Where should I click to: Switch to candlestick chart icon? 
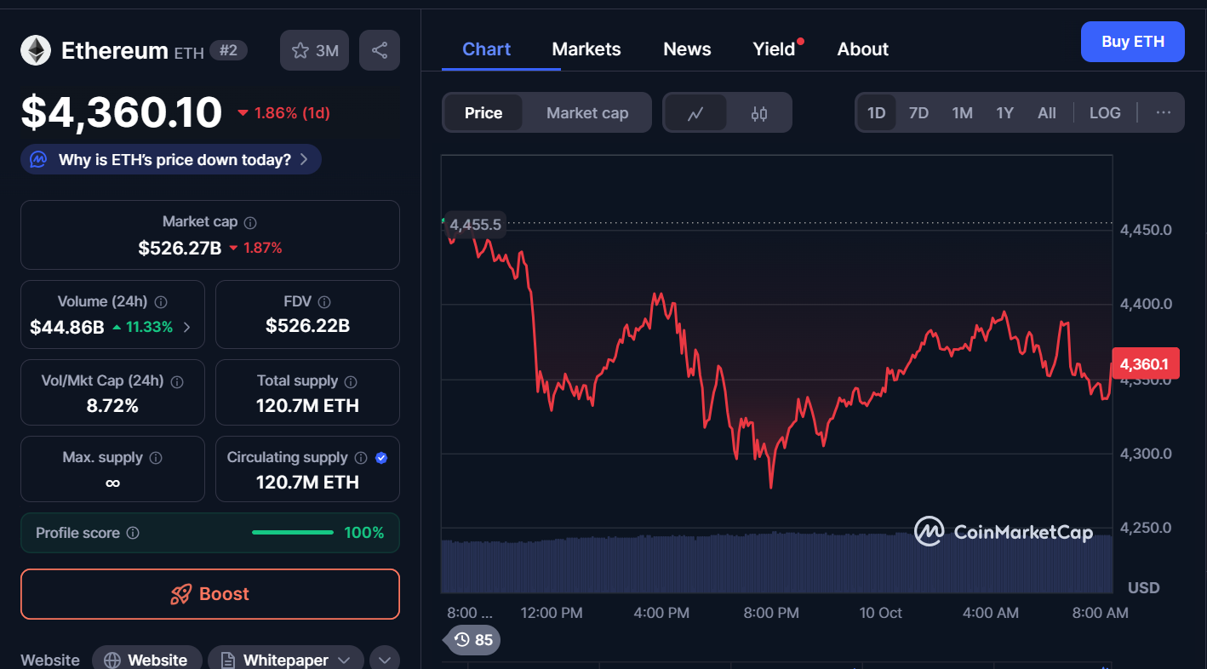(x=759, y=113)
